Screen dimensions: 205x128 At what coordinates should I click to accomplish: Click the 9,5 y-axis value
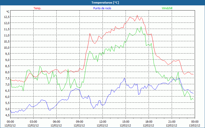click(7, 54)
